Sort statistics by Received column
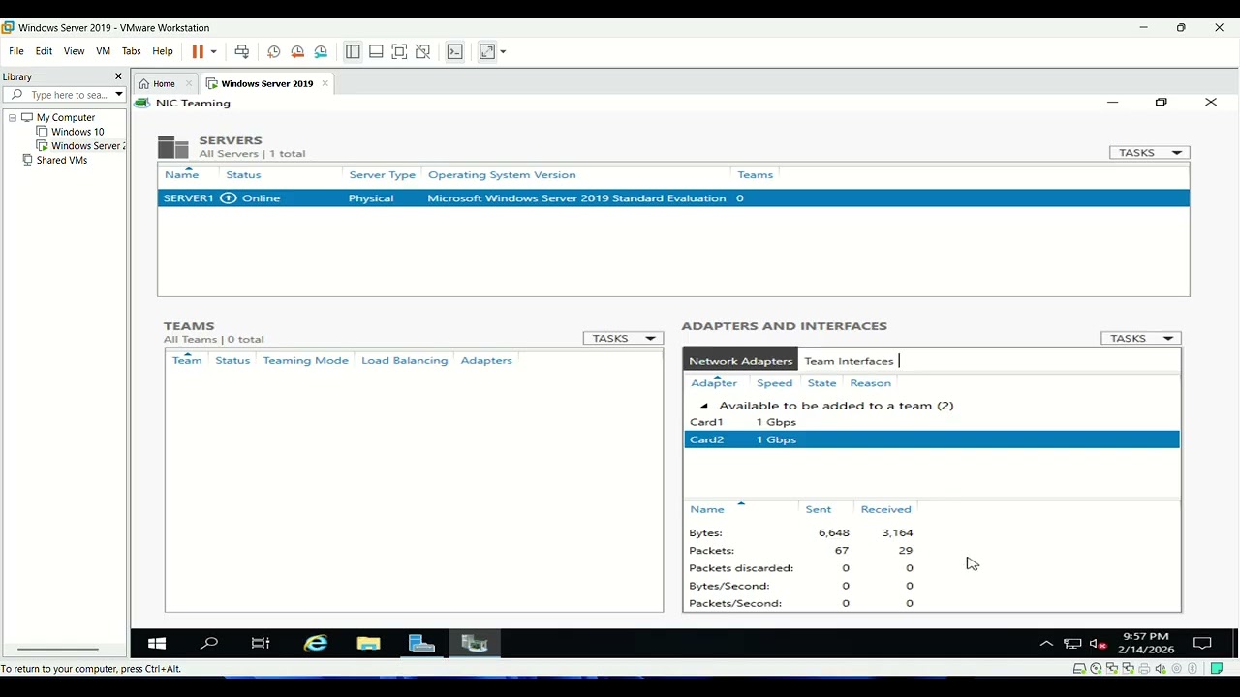 [x=885, y=509]
